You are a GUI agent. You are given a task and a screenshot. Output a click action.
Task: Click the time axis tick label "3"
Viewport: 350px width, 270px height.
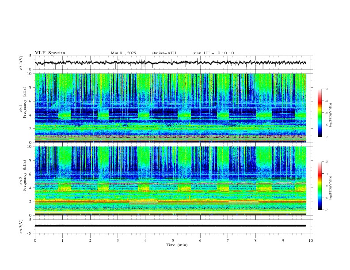(118, 240)
